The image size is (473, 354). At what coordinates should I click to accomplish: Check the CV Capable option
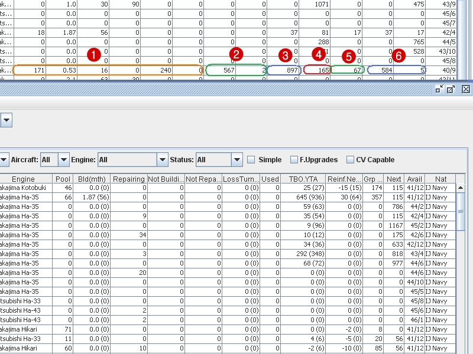350,159
